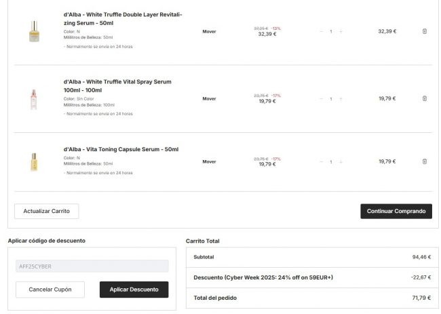
Task: Click Mover for the Vital Spray Serum
Action: tap(209, 98)
